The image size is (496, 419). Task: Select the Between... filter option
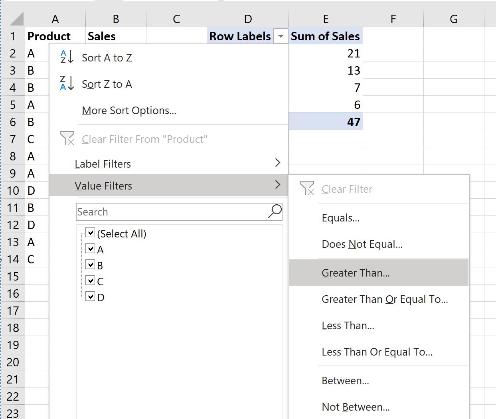(x=345, y=381)
